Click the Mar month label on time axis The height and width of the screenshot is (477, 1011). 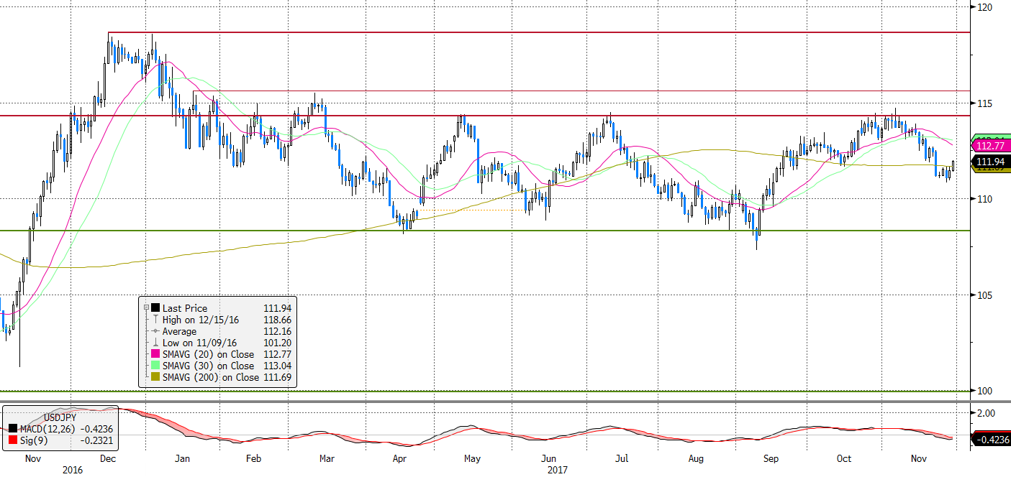point(327,458)
